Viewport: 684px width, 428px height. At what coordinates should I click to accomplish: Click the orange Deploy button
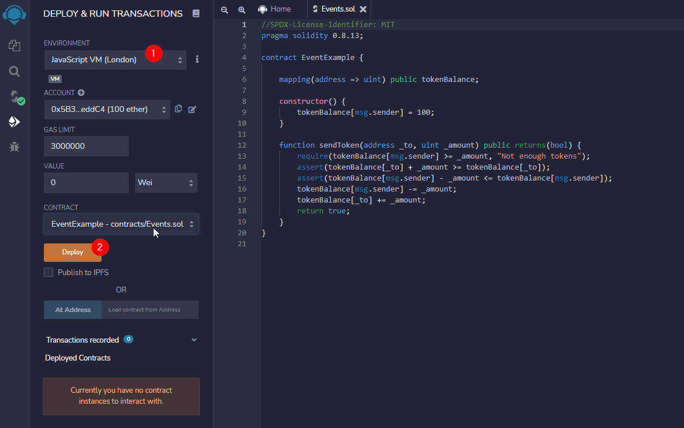coord(72,252)
